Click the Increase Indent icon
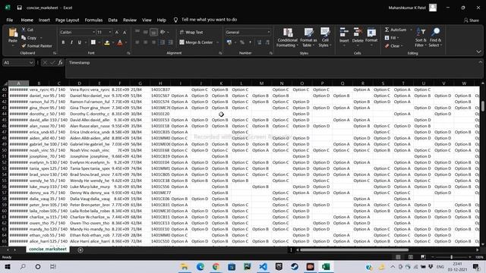 (170, 42)
